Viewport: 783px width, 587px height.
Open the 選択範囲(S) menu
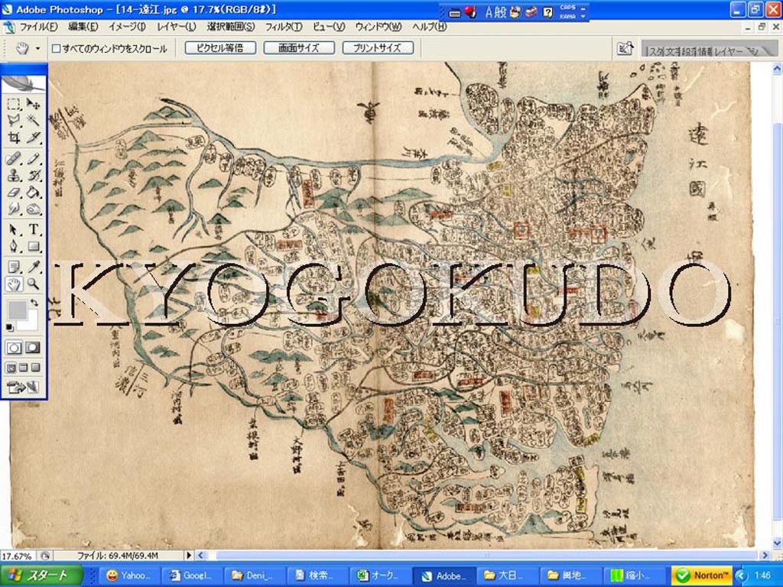(x=231, y=27)
